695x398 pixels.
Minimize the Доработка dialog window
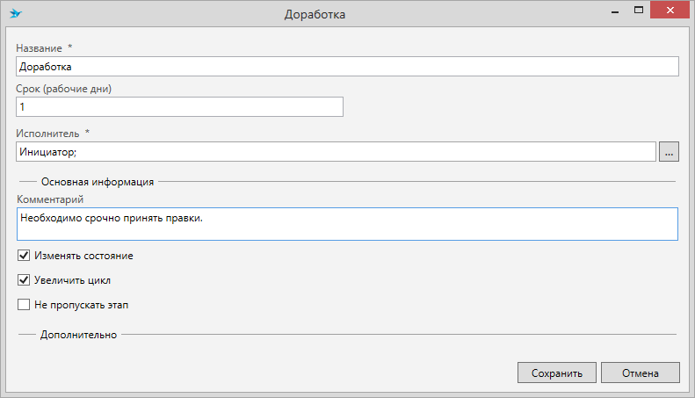tap(615, 12)
